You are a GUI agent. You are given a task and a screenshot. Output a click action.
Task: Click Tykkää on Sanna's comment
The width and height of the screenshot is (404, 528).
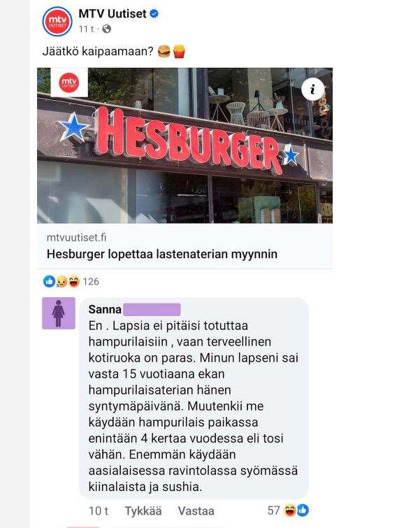143,511
